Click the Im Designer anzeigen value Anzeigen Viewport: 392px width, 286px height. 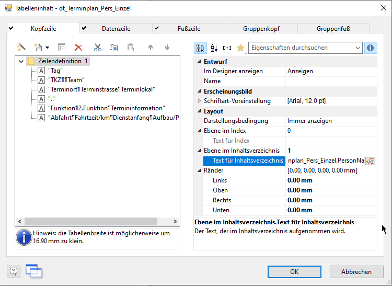331,71
